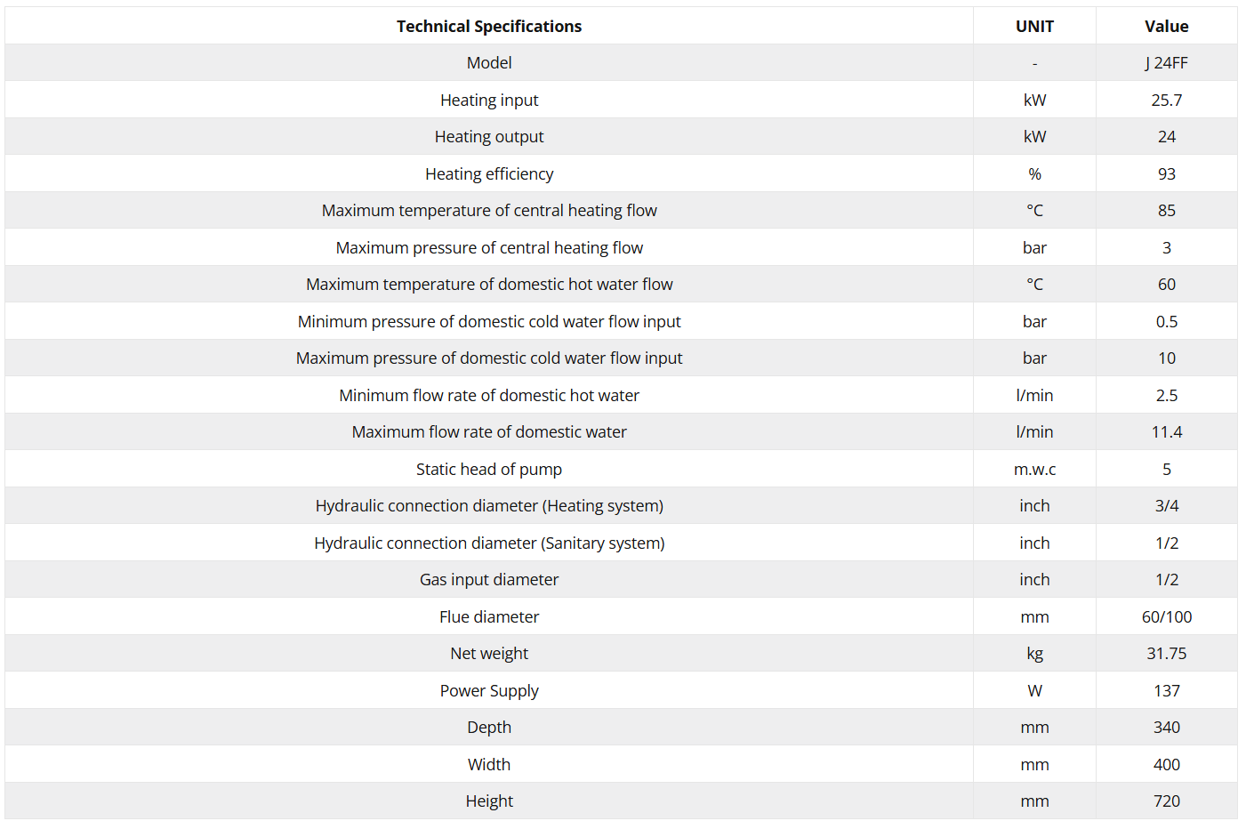Click the 720 height value cell
Screen dimensions: 1246x829
1166,801
